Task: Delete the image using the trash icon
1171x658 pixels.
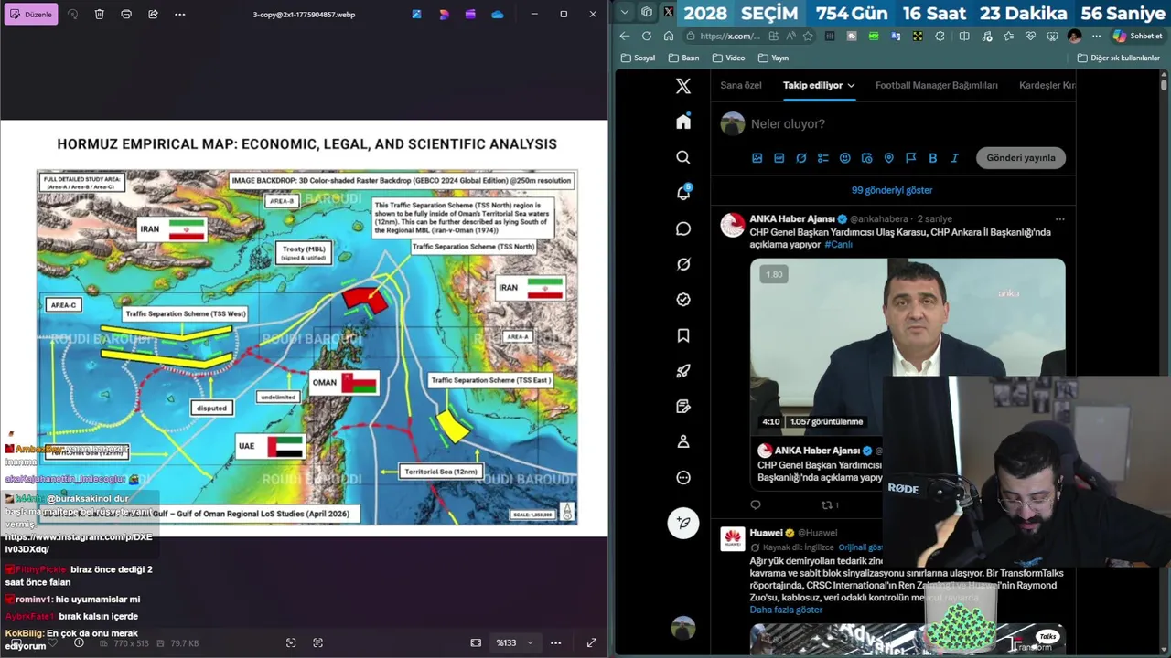Action: pyautogui.click(x=100, y=15)
